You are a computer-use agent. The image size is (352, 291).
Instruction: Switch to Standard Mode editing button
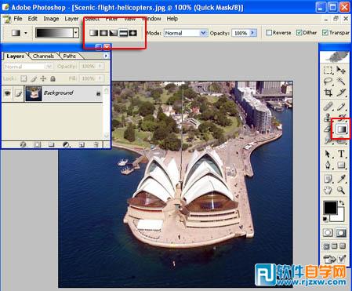328,232
